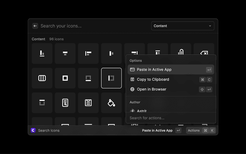The width and height of the screenshot is (246, 154).
Task: Open the Content category dropdown
Action: click(183, 26)
